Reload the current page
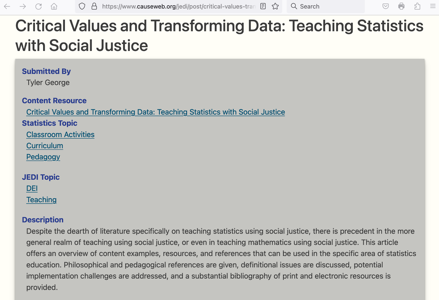439x300 pixels. click(x=38, y=6)
